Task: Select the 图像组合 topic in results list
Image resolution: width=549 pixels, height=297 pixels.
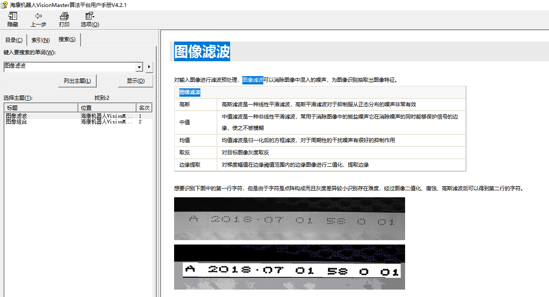Action: click(x=17, y=122)
